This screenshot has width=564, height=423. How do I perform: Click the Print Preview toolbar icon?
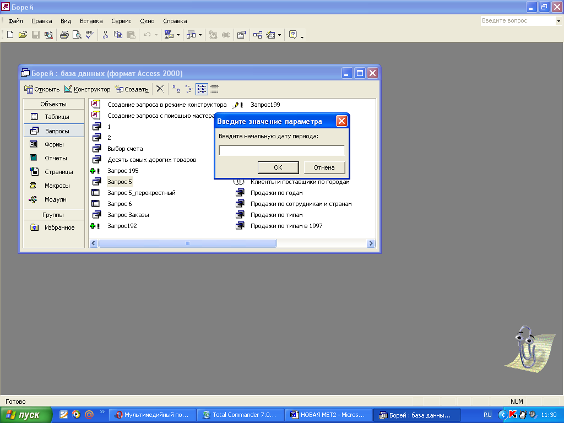tap(77, 35)
